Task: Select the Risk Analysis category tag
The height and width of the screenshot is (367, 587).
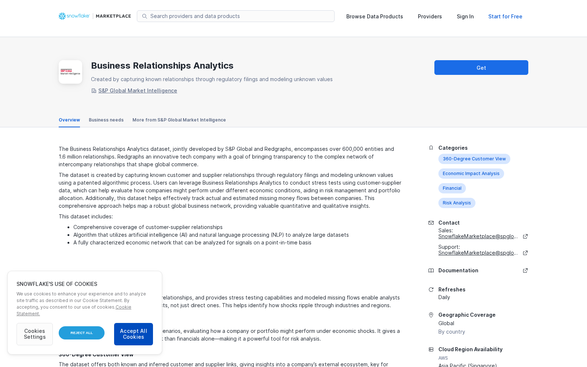Action: tap(457, 203)
